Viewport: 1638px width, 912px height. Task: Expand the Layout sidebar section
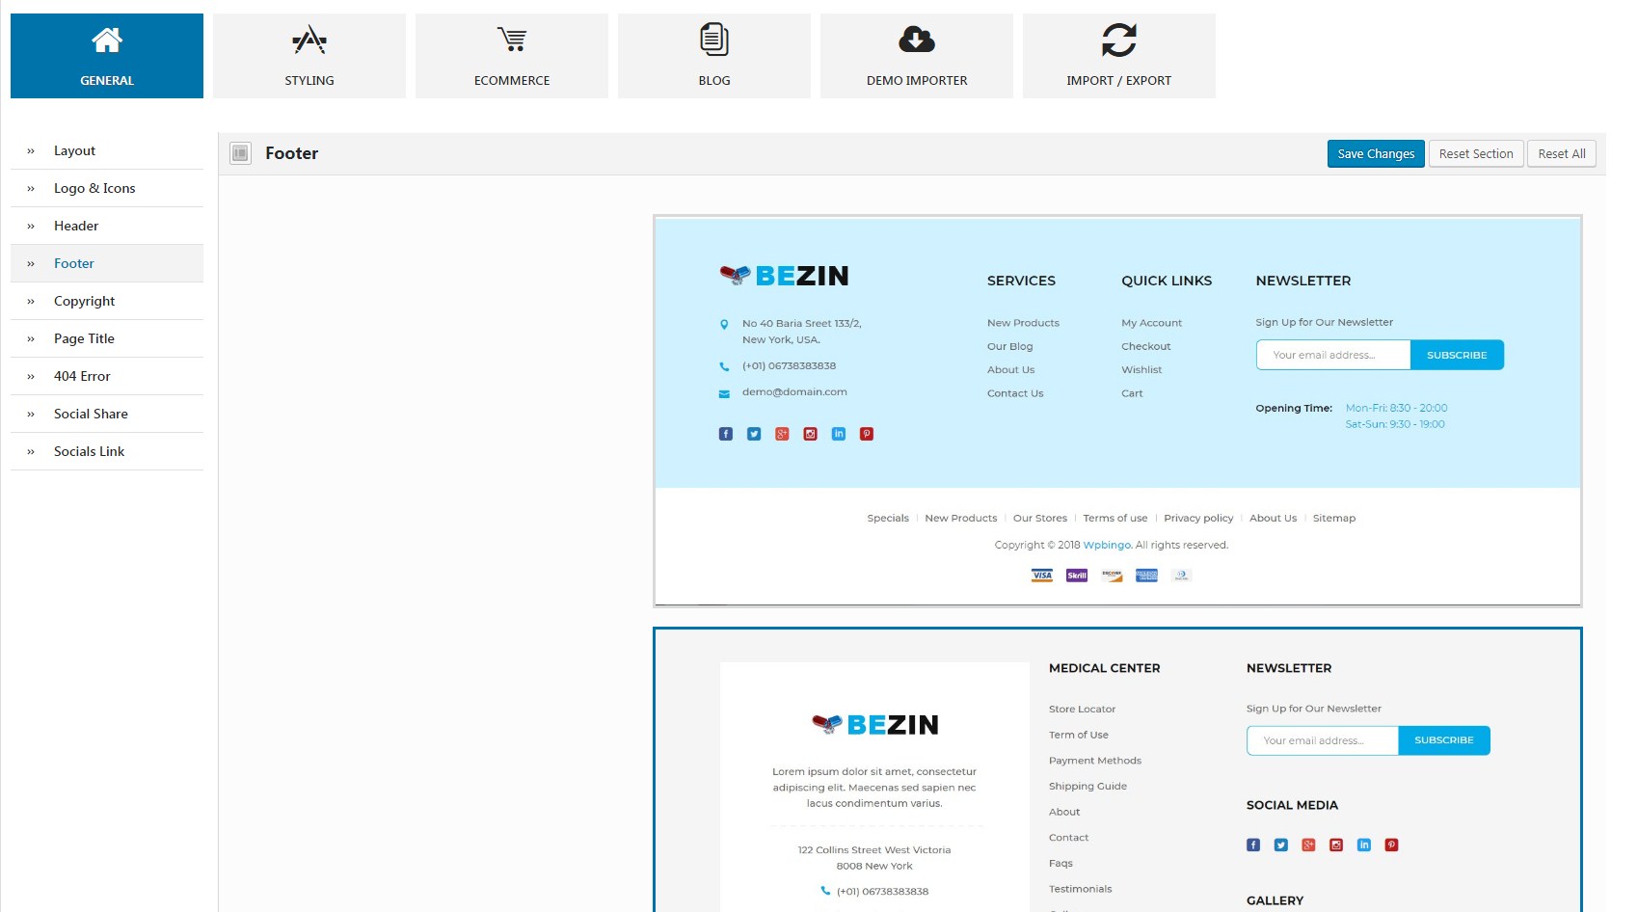(x=107, y=150)
